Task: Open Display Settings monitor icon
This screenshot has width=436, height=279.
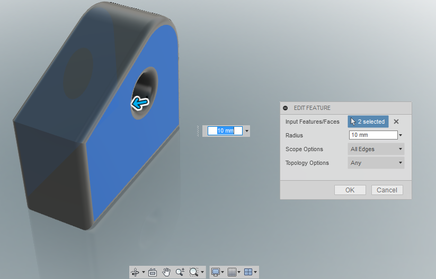Action: click(216, 272)
